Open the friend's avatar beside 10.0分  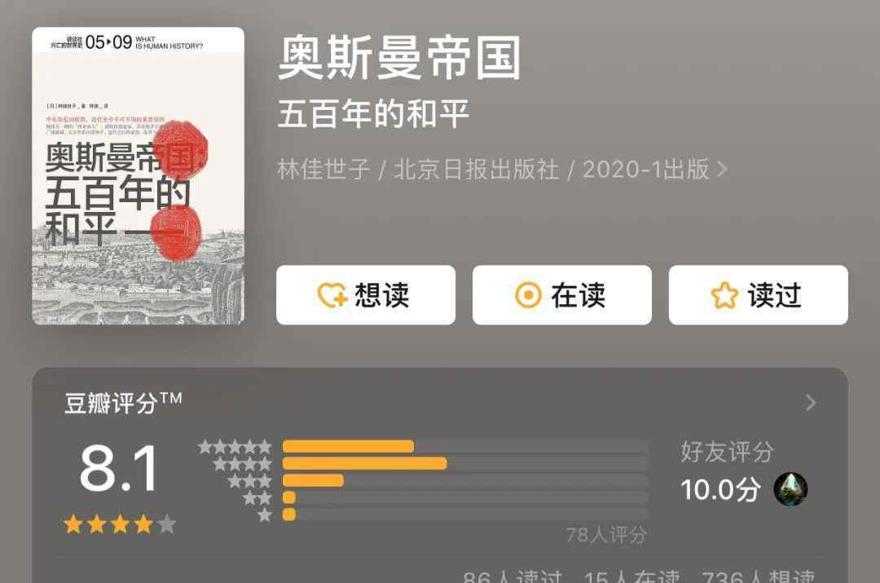tap(790, 489)
